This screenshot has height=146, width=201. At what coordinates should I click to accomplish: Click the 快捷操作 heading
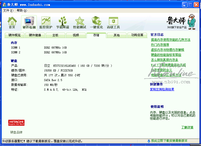tap(157, 84)
